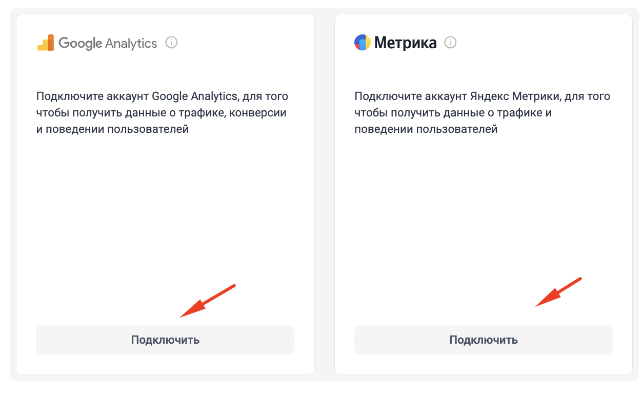Click the Яндекс Метрики description paragraph
This screenshot has width=643, height=394.
483,113
